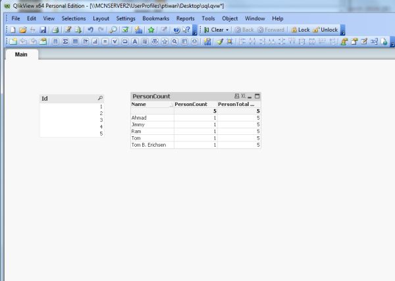Clear all selections

tap(213, 30)
